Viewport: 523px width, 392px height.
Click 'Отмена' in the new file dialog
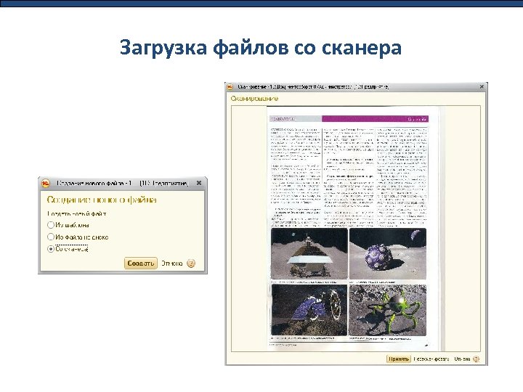[x=171, y=264]
